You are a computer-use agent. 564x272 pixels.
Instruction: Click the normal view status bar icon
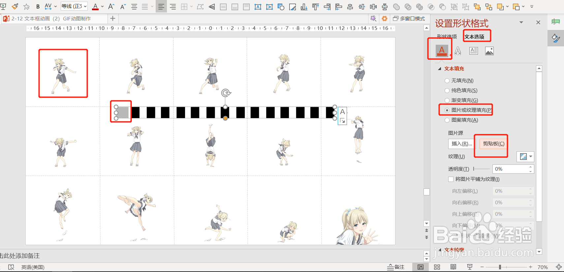[x=421, y=267]
